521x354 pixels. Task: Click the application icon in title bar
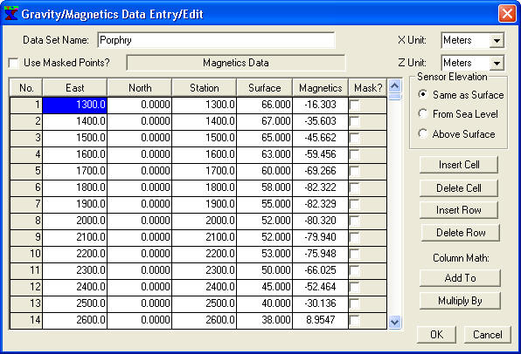click(10, 14)
